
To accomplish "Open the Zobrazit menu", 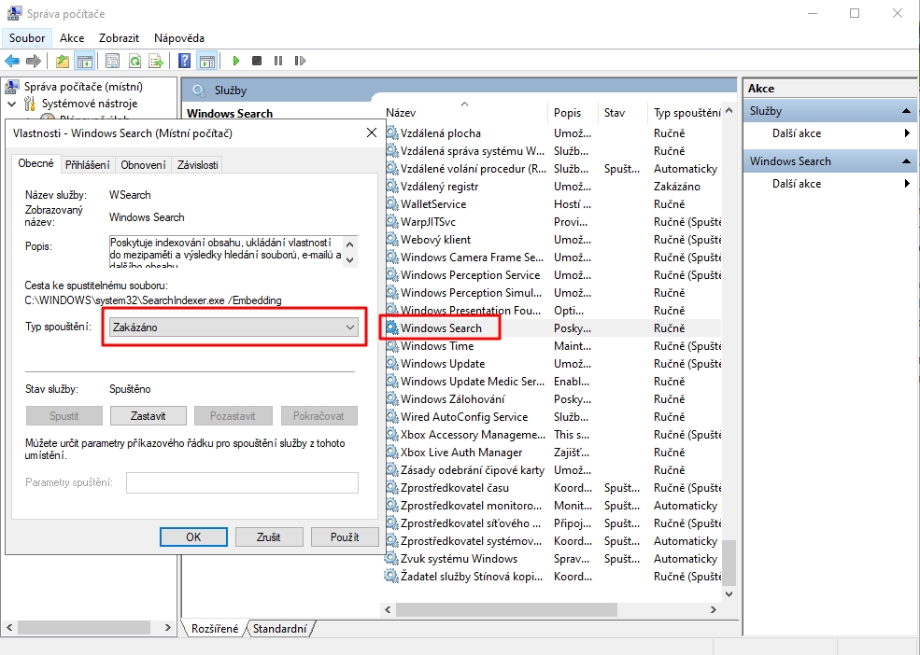I will (120, 38).
